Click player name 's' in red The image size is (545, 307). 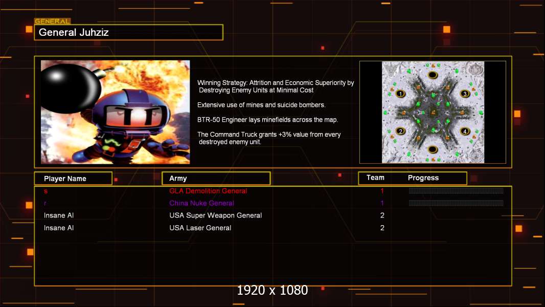(46, 191)
